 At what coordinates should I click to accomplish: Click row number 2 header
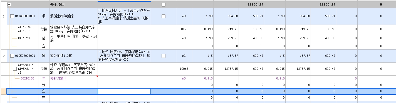[4, 56]
